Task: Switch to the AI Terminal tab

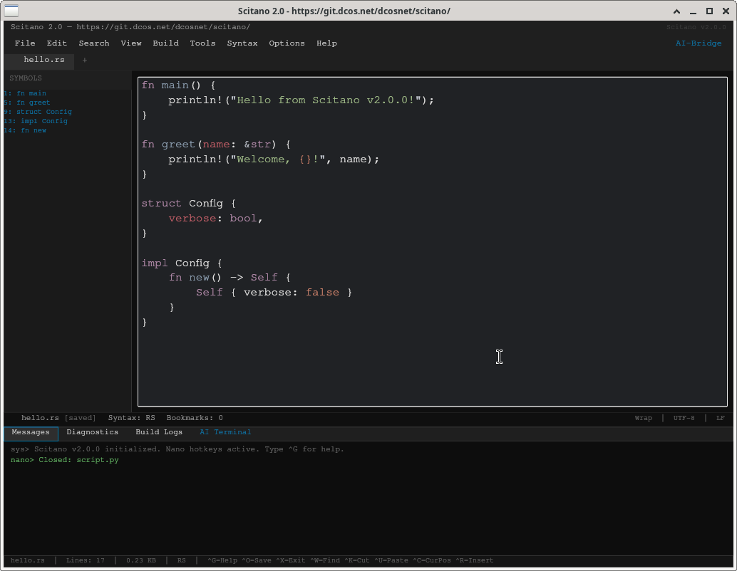Action: [x=225, y=432]
